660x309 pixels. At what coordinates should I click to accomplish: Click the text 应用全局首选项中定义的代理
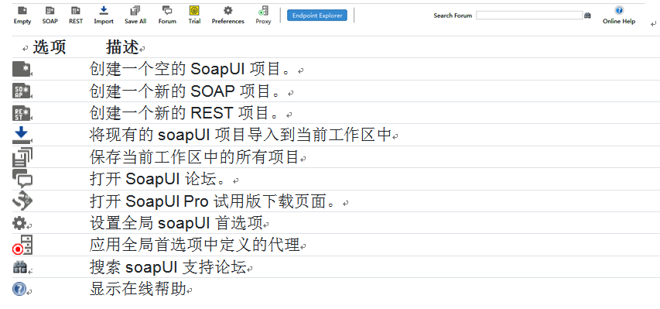click(x=194, y=245)
